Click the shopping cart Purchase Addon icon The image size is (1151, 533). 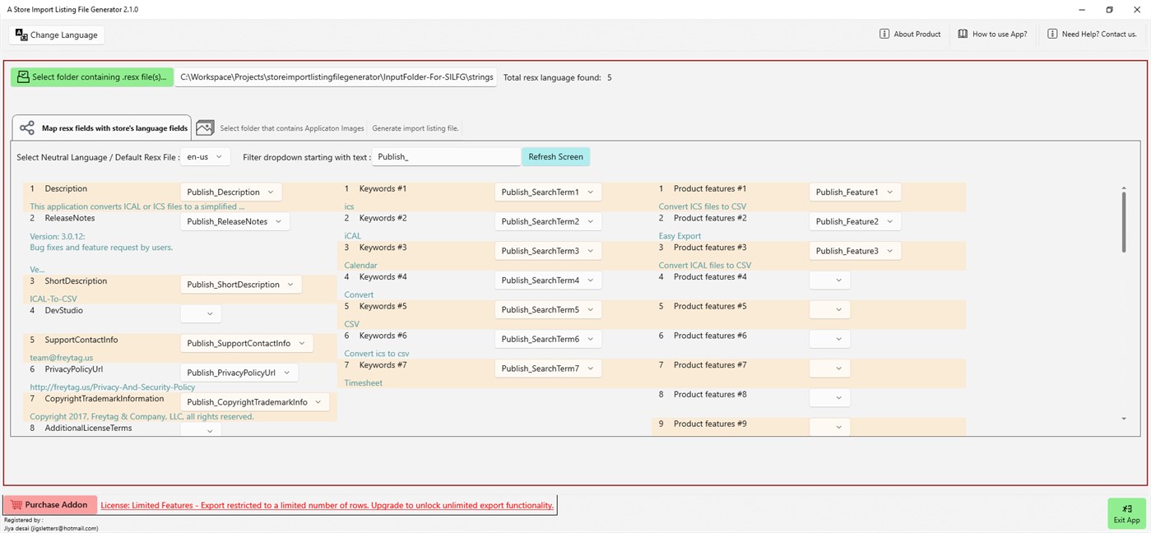pyautogui.click(x=16, y=505)
